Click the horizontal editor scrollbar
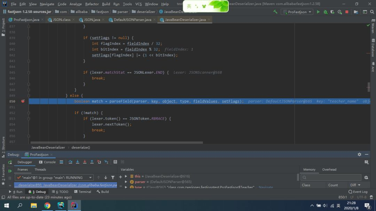Screen dimensions: 376x211 coord(117,143)
